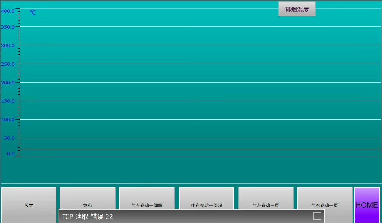Select the ℃ unit label
This screenshot has height=223, width=382.
coord(33,13)
